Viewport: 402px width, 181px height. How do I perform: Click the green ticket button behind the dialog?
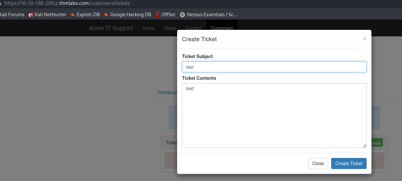click(x=377, y=143)
